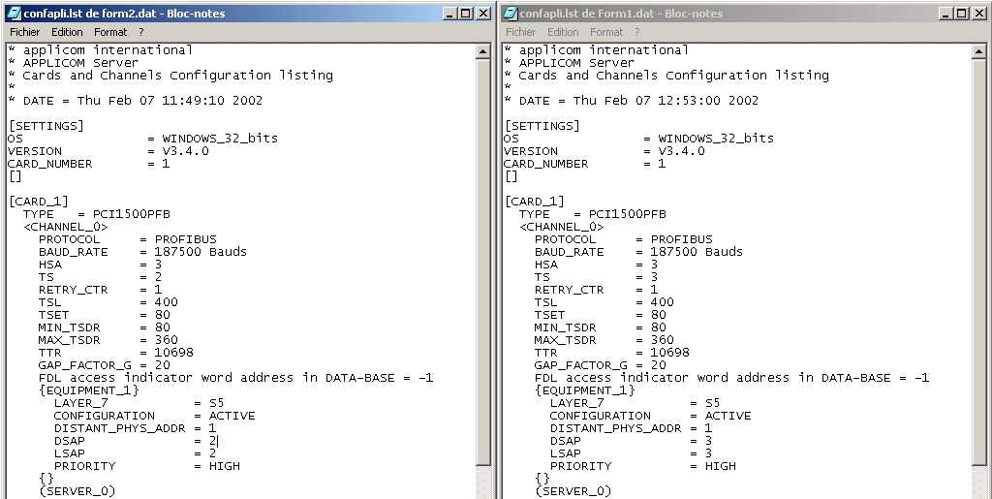The image size is (992, 499).
Task: Click PCI1500PFB type value in Form1.dat
Action: 628,214
